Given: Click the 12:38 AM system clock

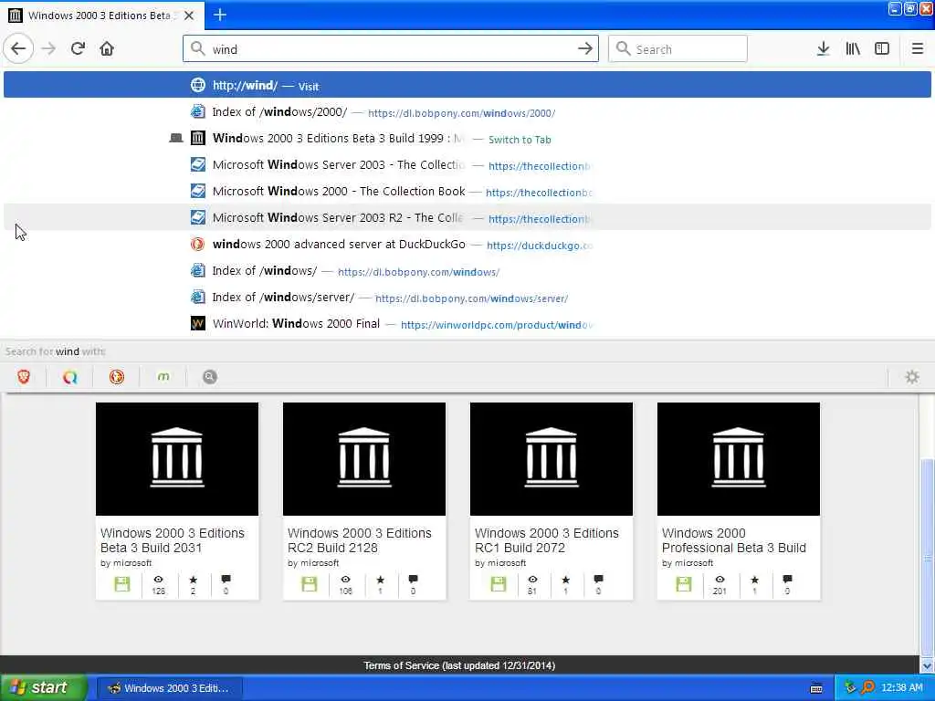Looking at the screenshot, I should click(901, 688).
